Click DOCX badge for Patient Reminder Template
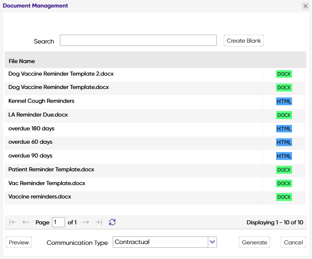313x259 pixels. tap(284, 170)
